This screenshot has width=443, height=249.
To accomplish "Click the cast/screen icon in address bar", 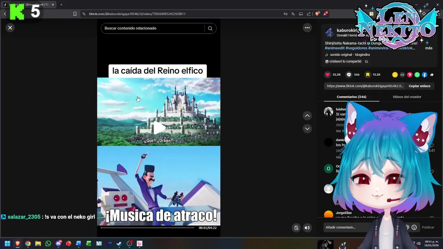I will tap(301, 14).
